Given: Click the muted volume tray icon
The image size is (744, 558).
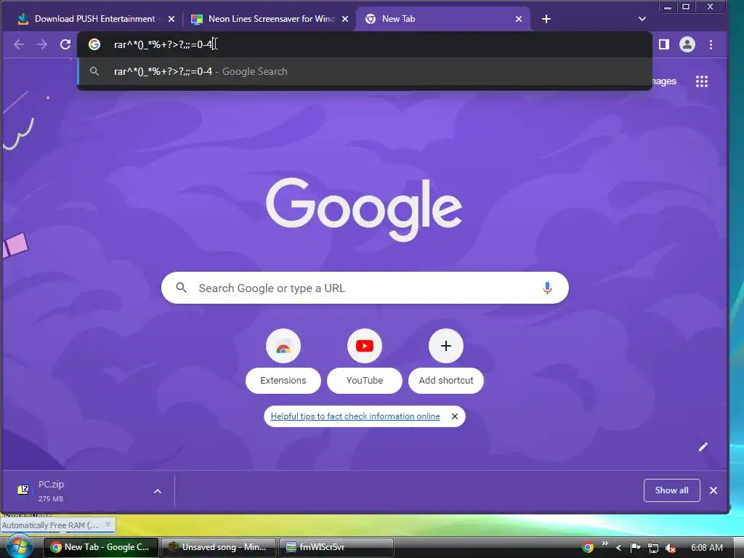Looking at the screenshot, I should coord(671,548).
